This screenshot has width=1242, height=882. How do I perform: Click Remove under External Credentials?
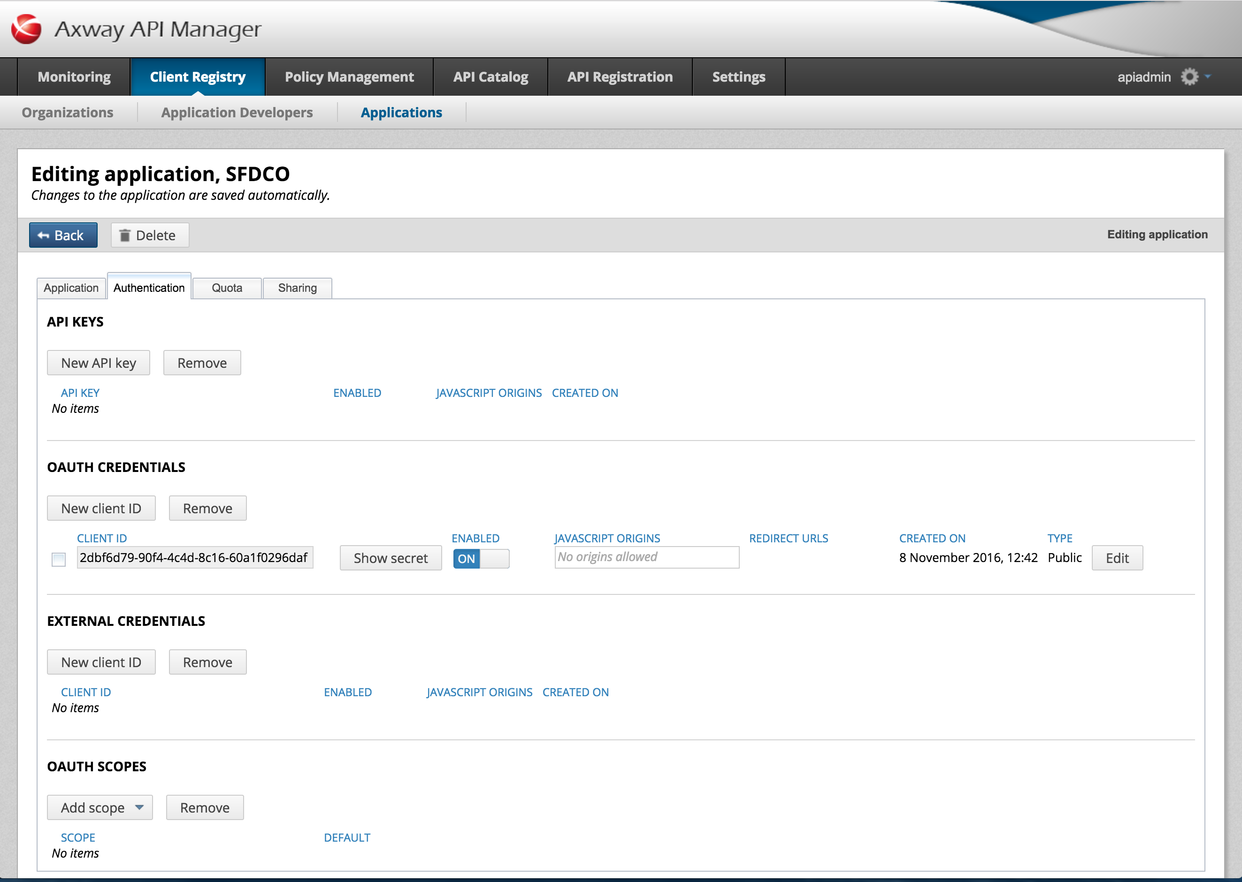pos(207,662)
